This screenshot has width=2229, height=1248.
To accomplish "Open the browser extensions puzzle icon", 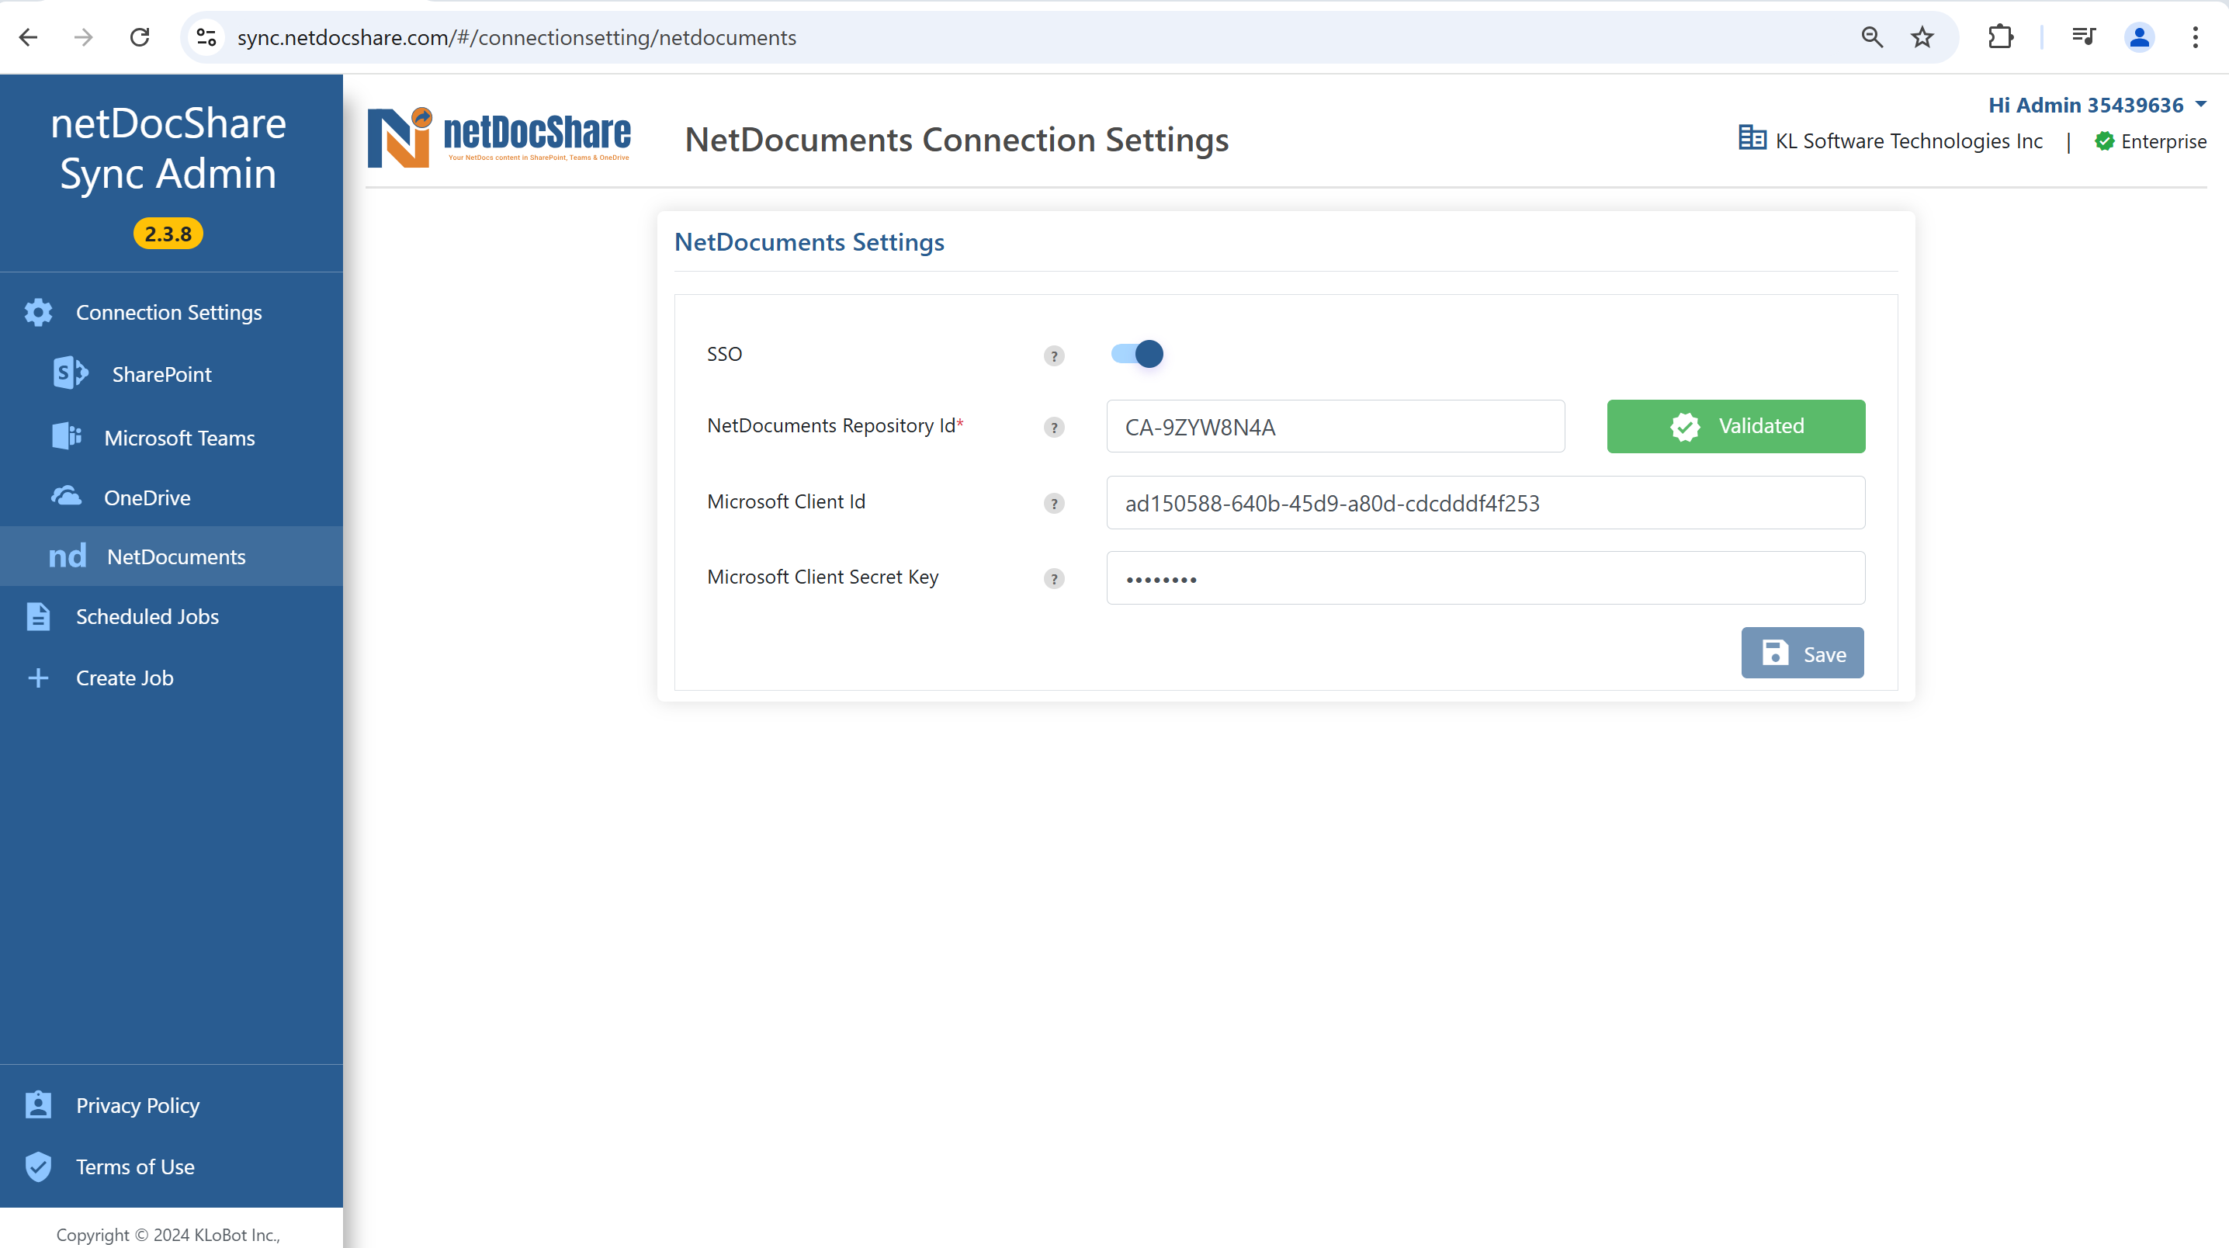I will pos(2001,37).
